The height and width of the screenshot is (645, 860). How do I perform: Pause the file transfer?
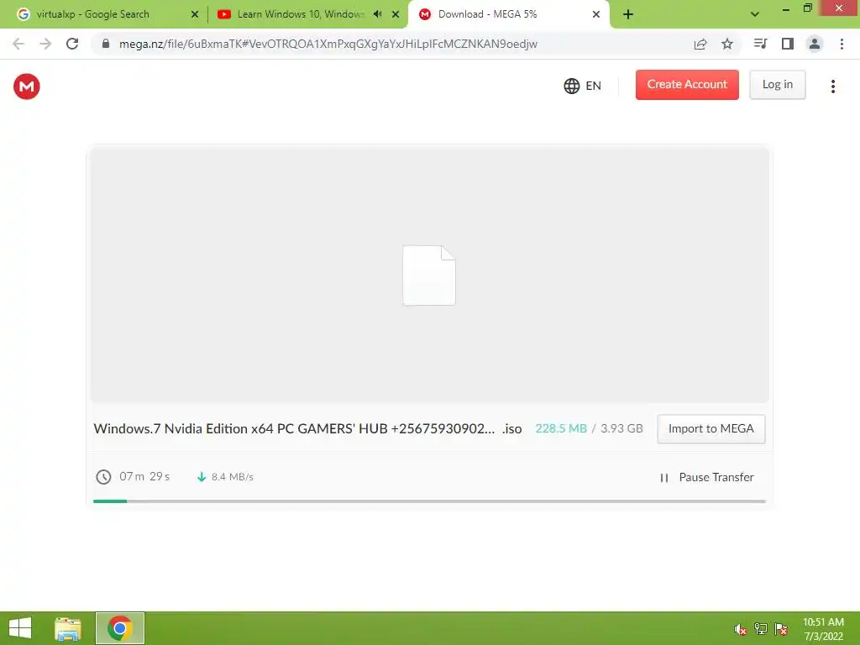(706, 477)
